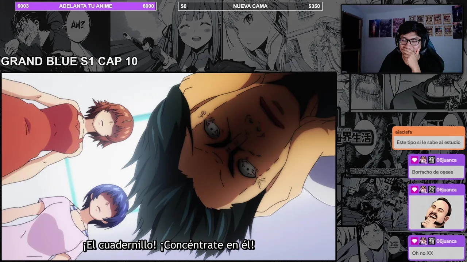The width and height of the screenshot is (467, 262).
Task: Click the heart badge on the "Oh no XX" message
Action: [414, 241]
